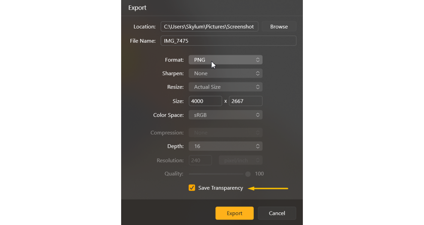Click the Resolution field showing 240
The height and width of the screenshot is (225, 424).
(200, 160)
